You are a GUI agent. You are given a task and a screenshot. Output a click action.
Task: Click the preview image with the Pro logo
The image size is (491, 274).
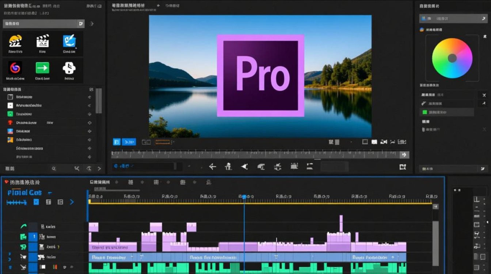coord(260,76)
